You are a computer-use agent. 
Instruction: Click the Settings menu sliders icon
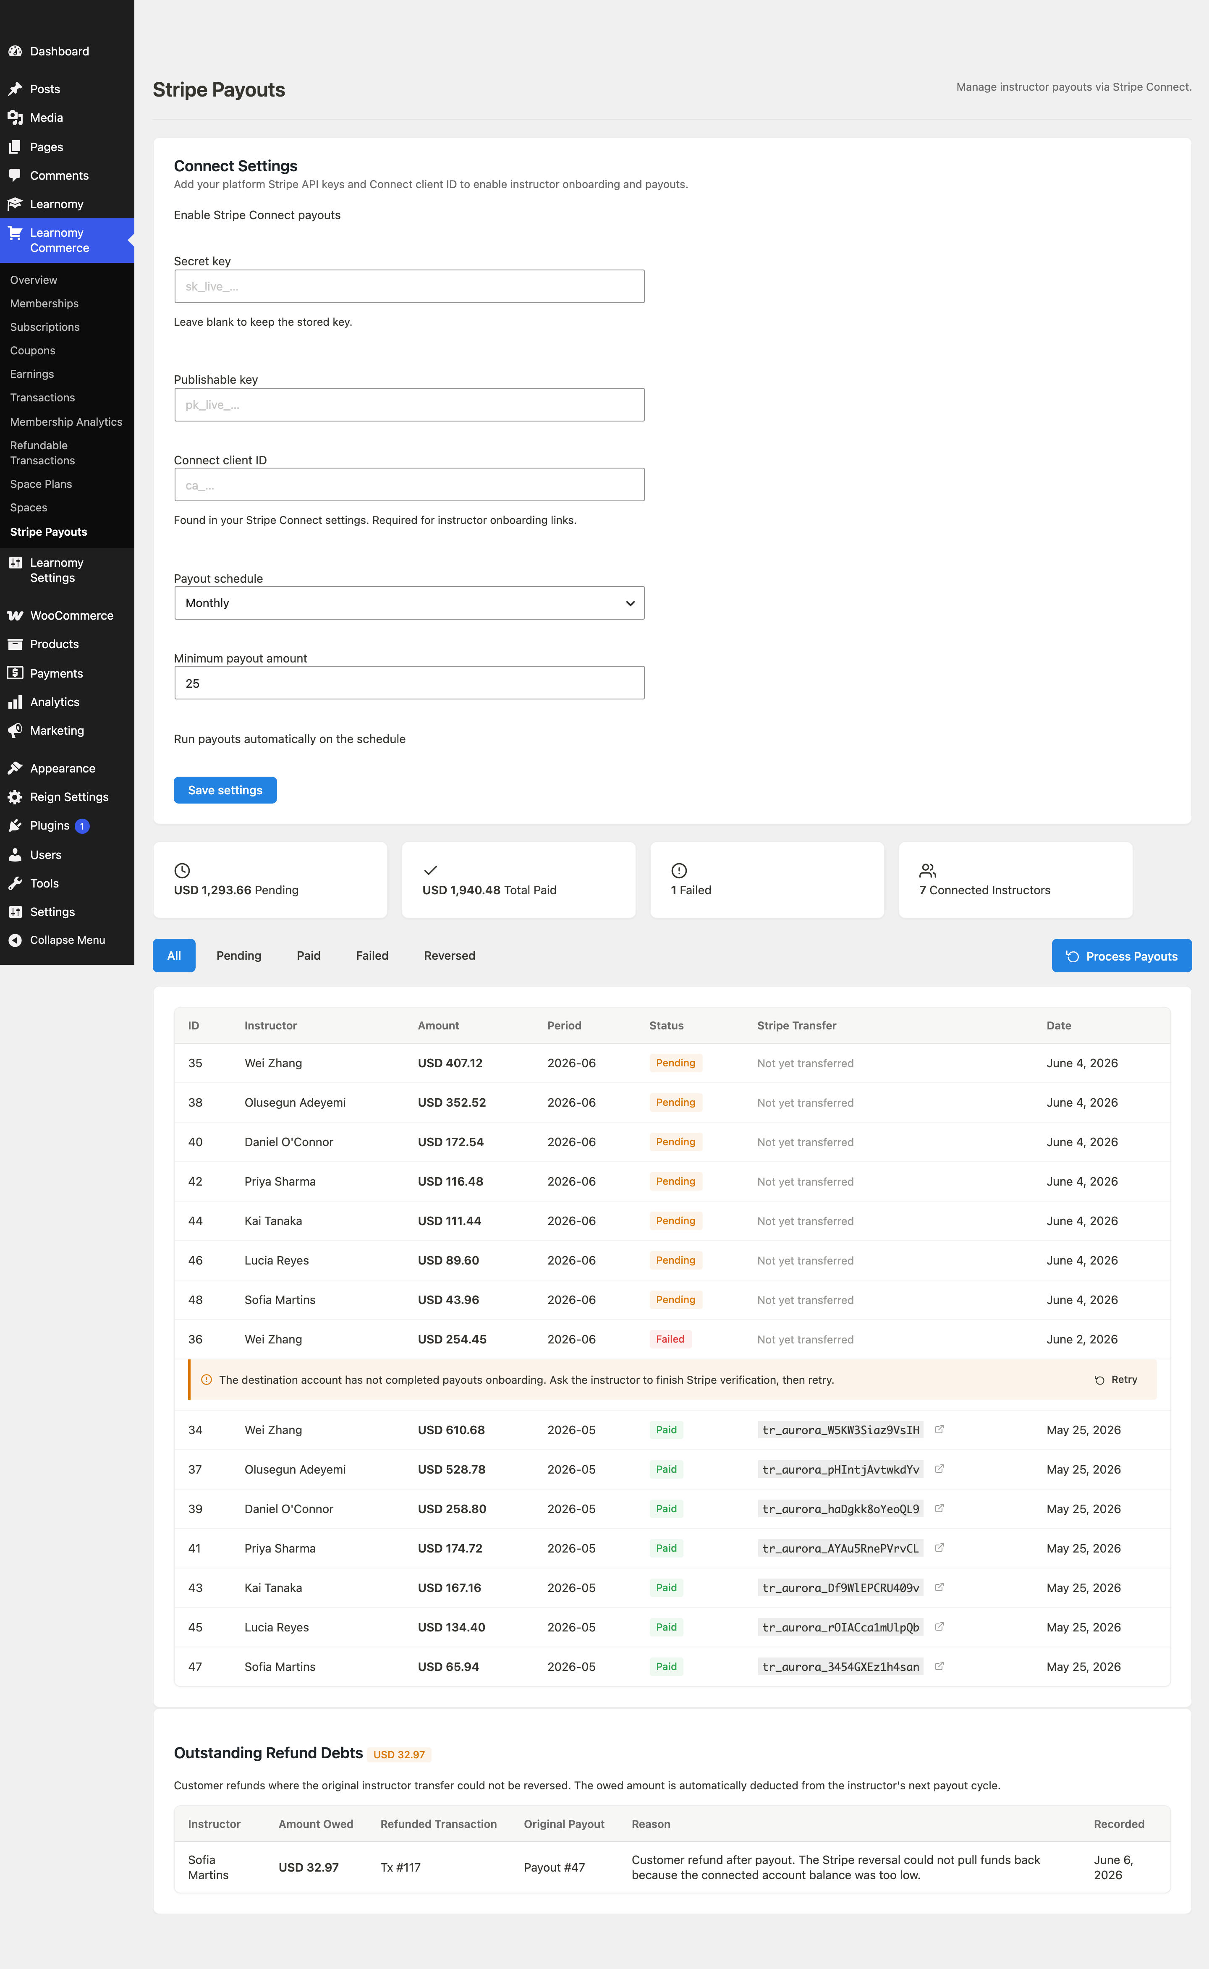tap(14, 912)
